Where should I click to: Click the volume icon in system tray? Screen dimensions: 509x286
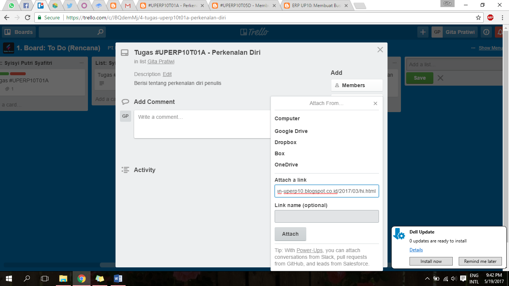[454, 278]
